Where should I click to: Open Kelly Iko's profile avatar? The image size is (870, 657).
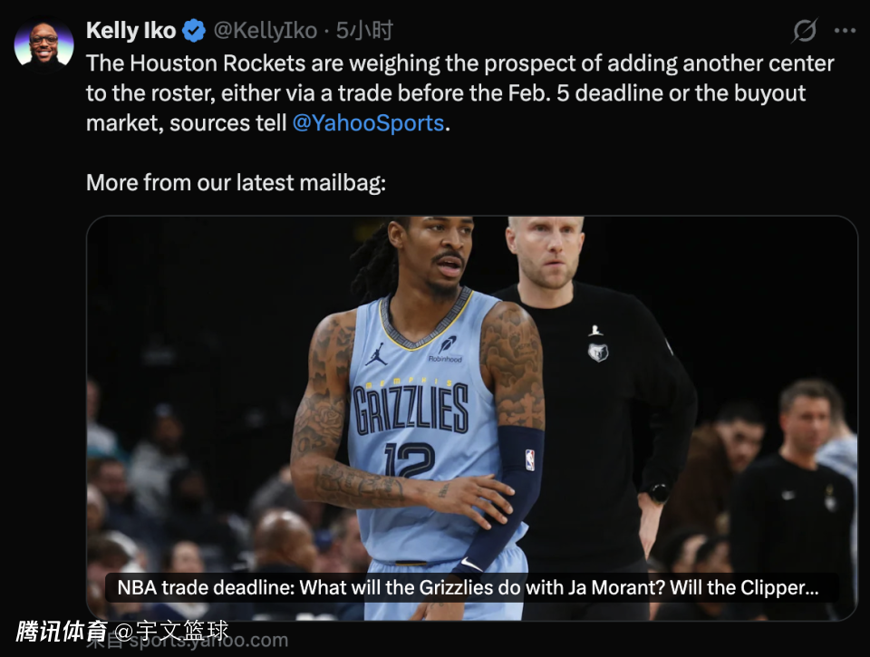pos(43,46)
